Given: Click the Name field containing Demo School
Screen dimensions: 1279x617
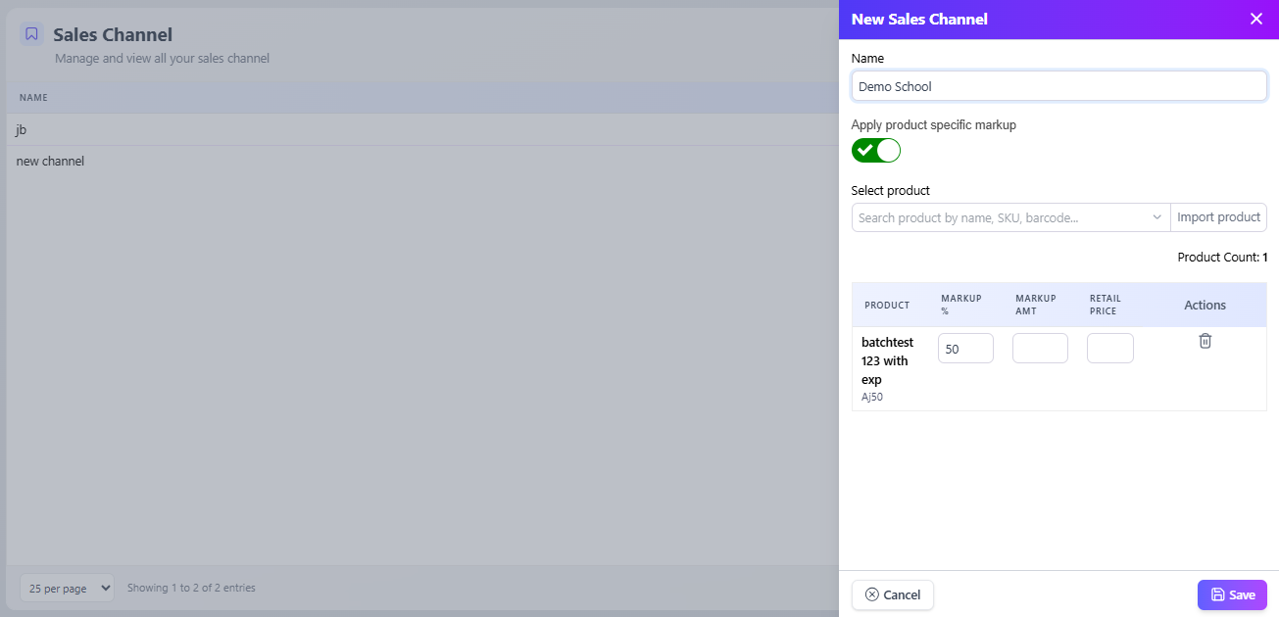Looking at the screenshot, I should click(1058, 86).
